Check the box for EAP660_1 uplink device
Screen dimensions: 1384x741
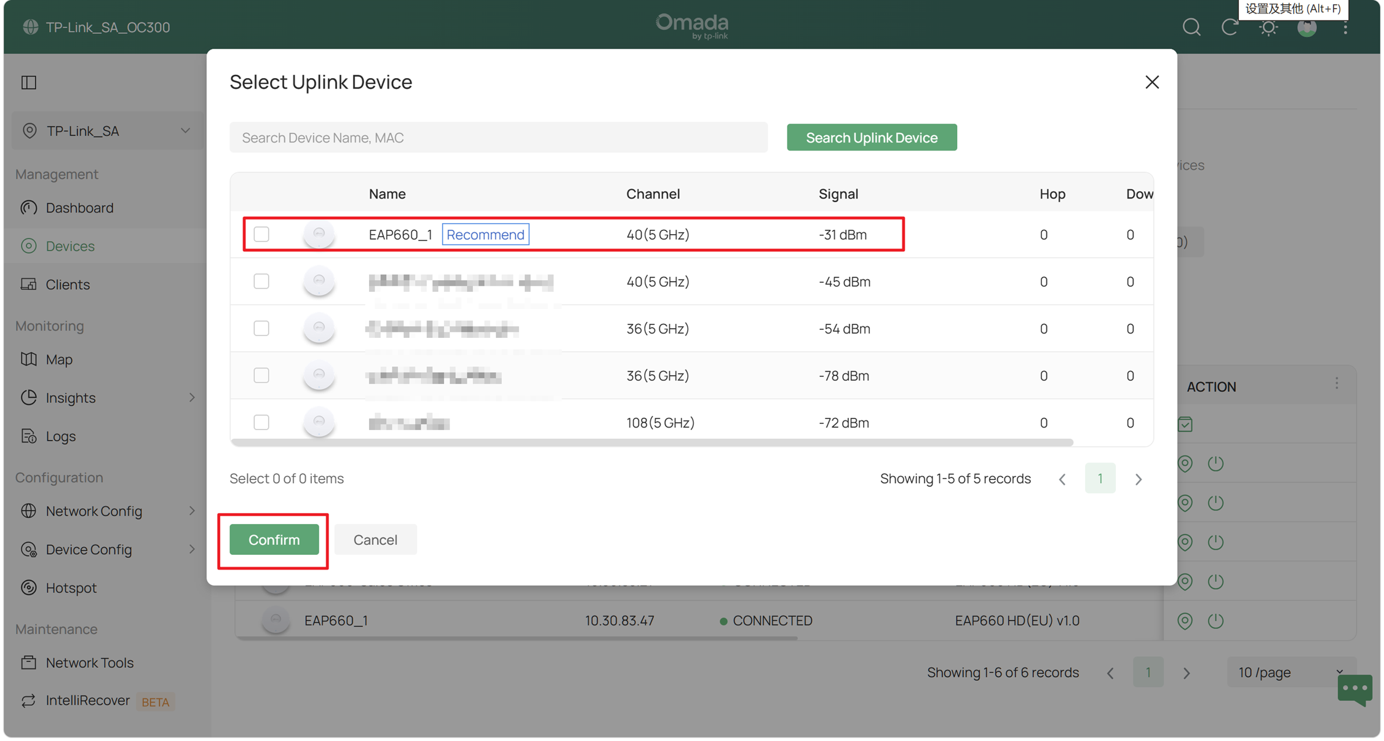click(x=261, y=234)
